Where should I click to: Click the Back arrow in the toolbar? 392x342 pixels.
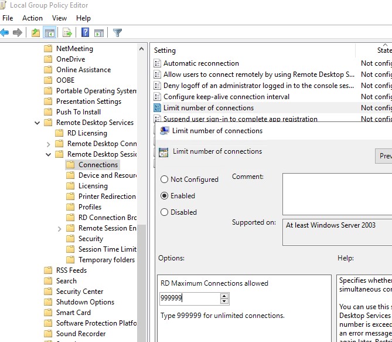[x=5, y=32]
